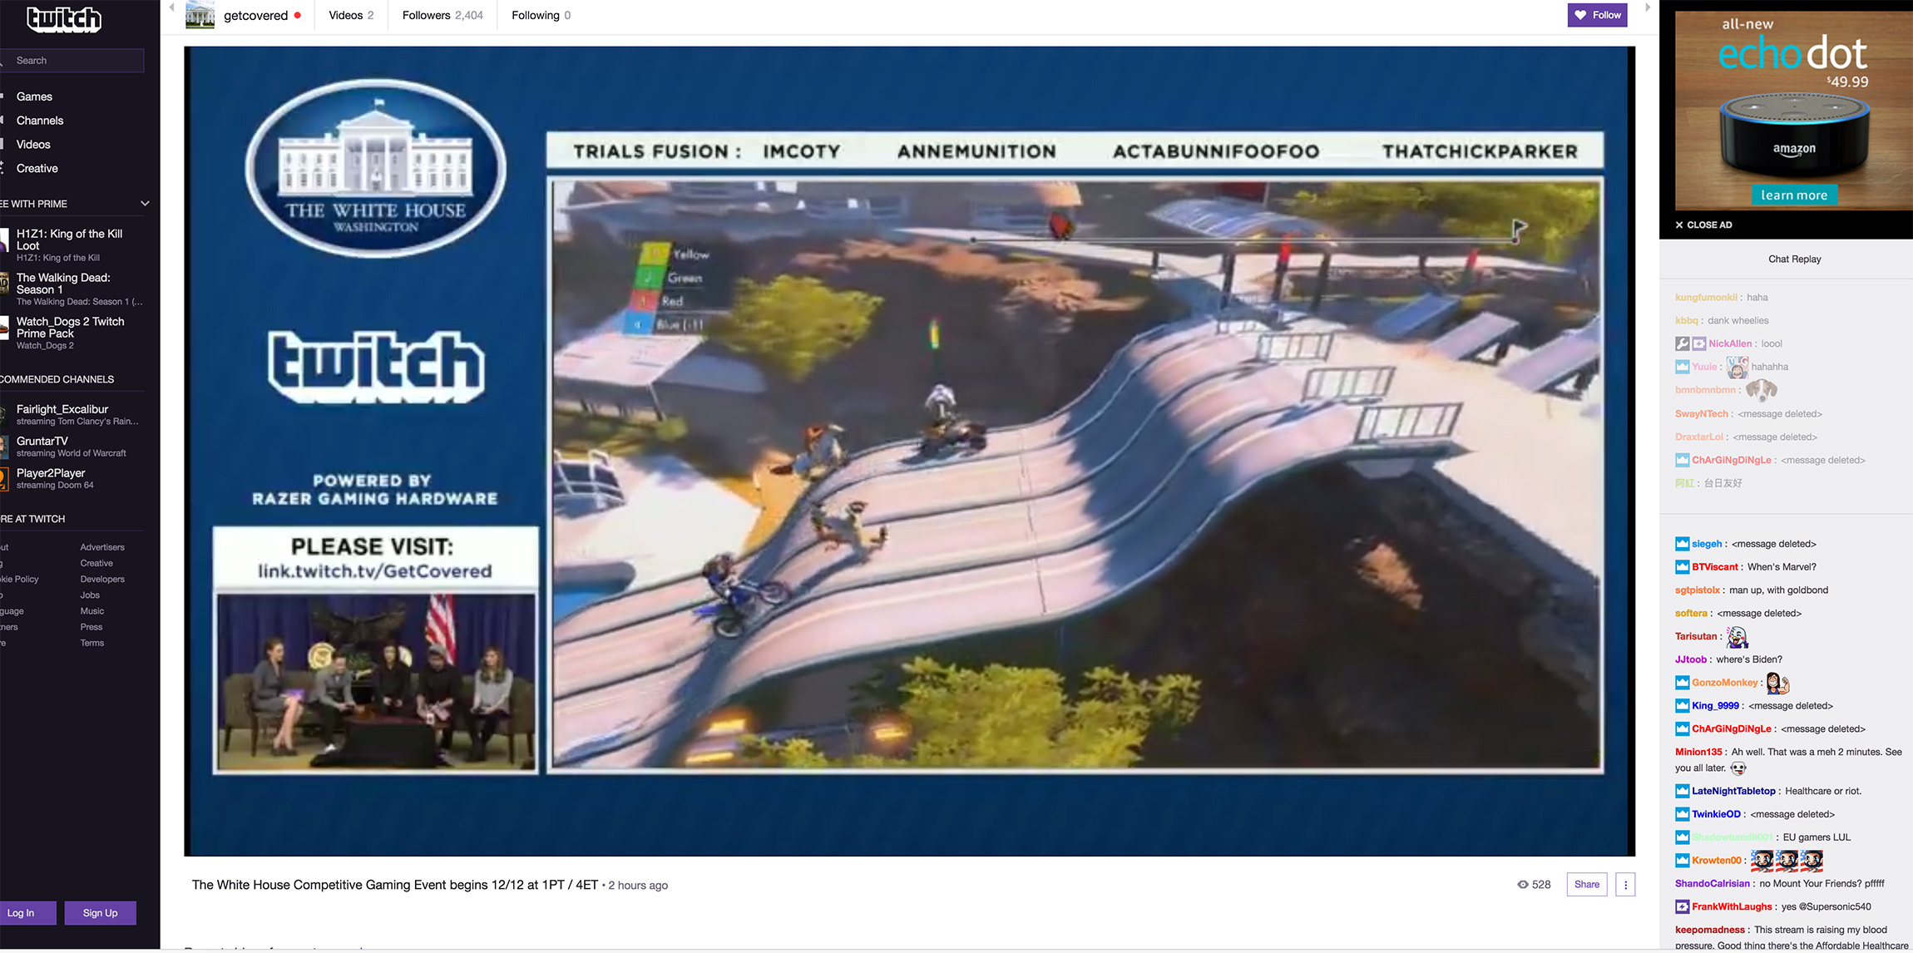Open Player2Player recommended channel
Image resolution: width=1913 pixels, height=953 pixels.
pyautogui.click(x=71, y=478)
